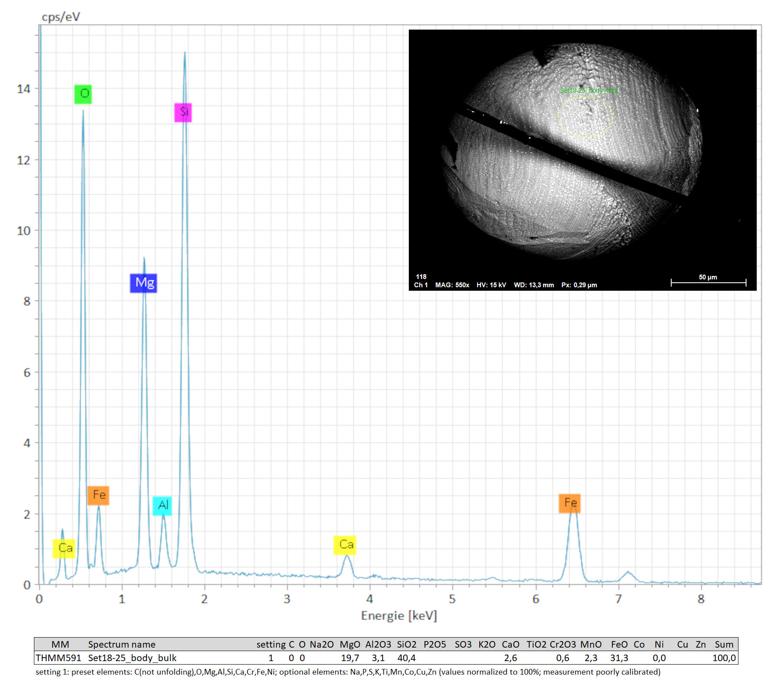Select the magenta Si peak label
775x692 pixels.
pyautogui.click(x=183, y=112)
